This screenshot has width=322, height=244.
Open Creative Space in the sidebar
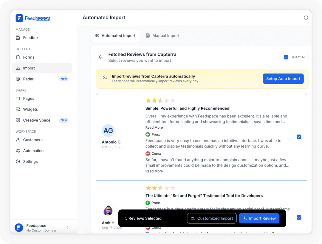[x=42, y=120]
